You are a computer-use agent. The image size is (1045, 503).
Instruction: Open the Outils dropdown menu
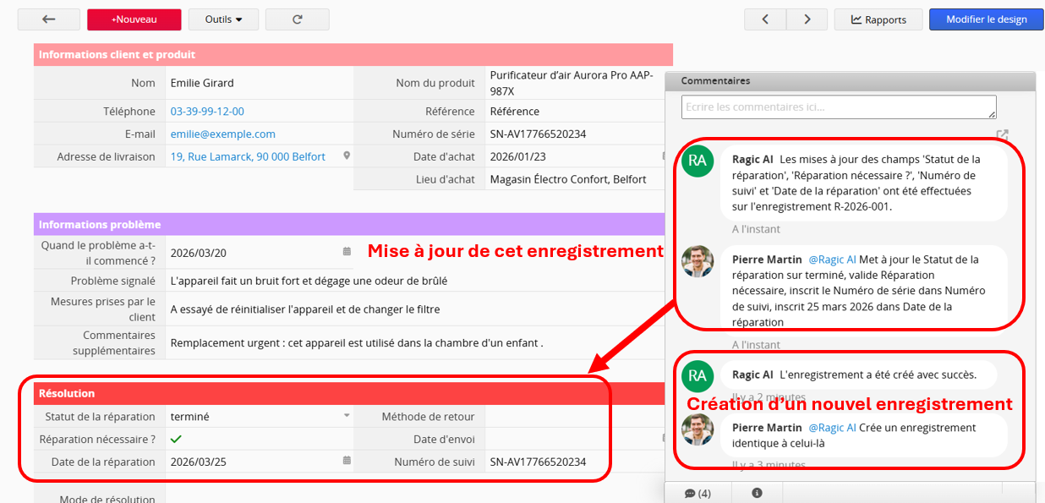(x=223, y=19)
